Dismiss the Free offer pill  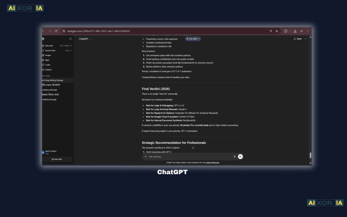(199, 39)
